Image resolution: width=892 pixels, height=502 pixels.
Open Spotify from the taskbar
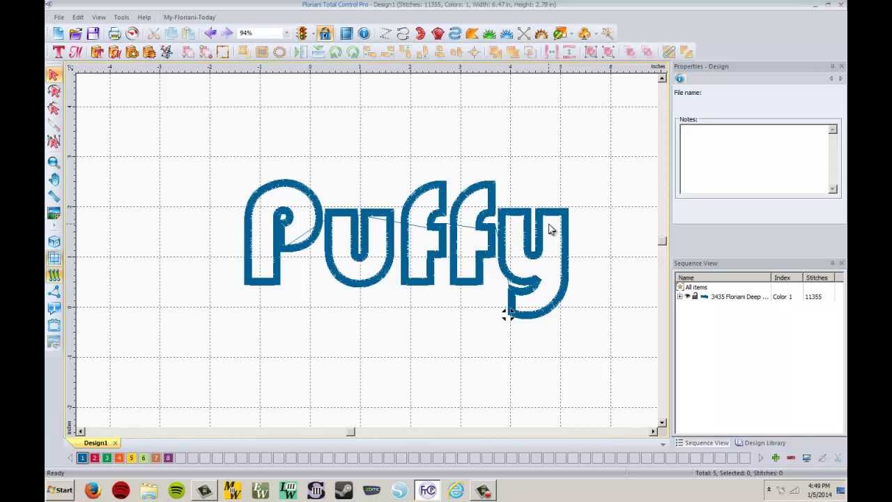tap(176, 490)
